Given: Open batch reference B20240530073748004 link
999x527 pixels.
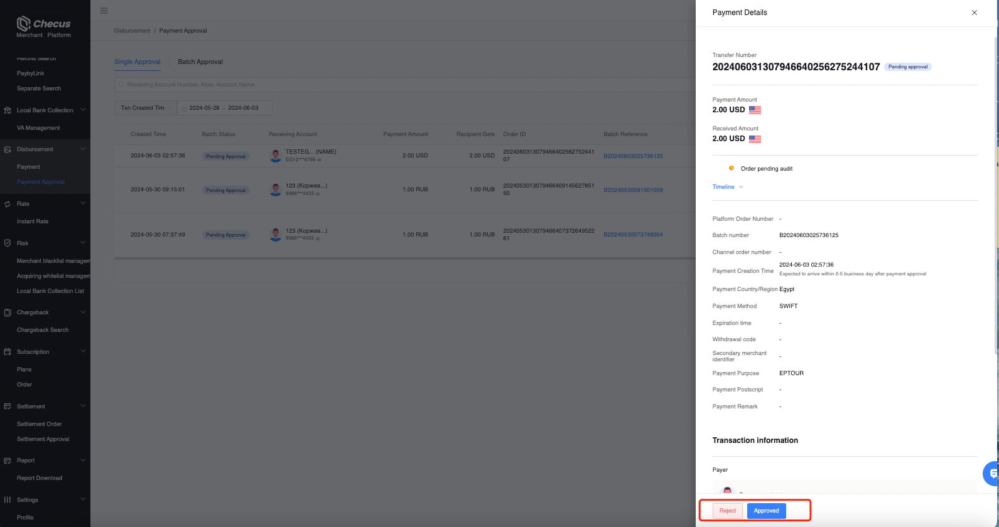Looking at the screenshot, I should click(x=633, y=235).
